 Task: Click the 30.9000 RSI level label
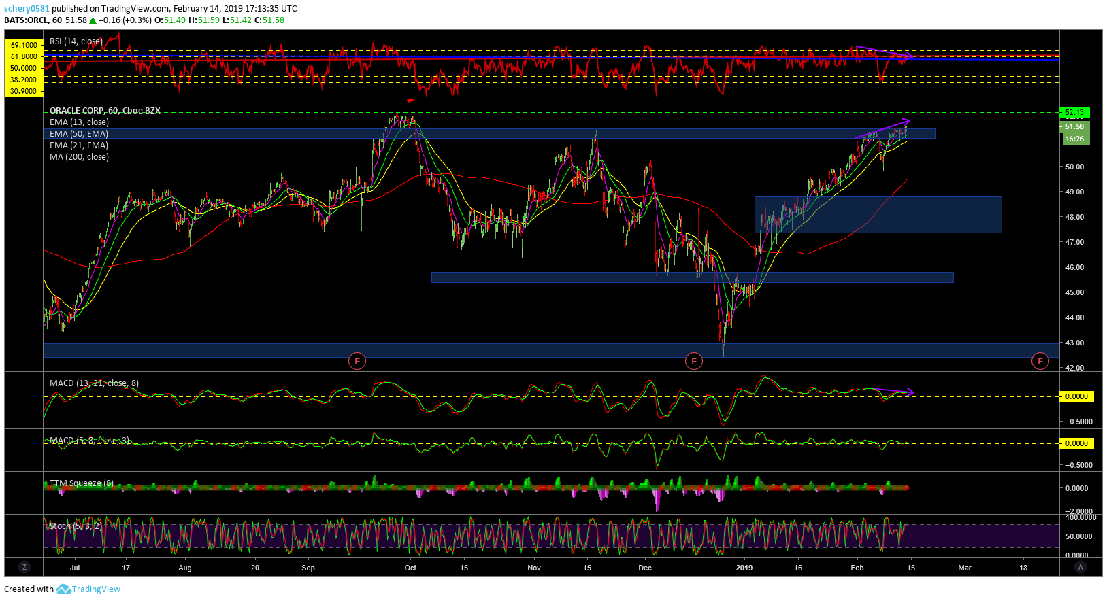24,91
